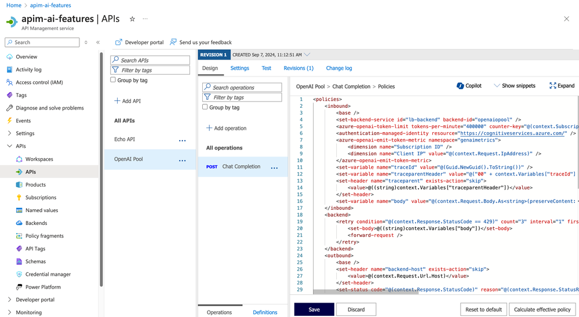Select the Echo API entry
The width and height of the screenshot is (579, 317).
click(x=125, y=139)
